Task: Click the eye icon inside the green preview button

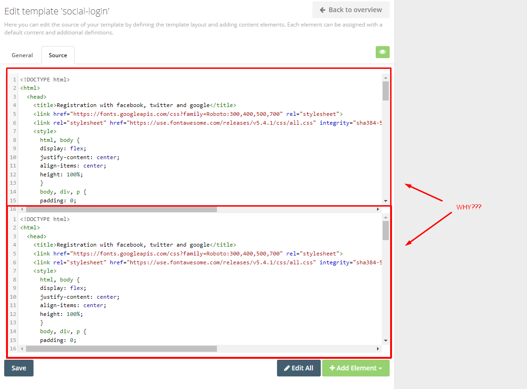Action: [382, 52]
